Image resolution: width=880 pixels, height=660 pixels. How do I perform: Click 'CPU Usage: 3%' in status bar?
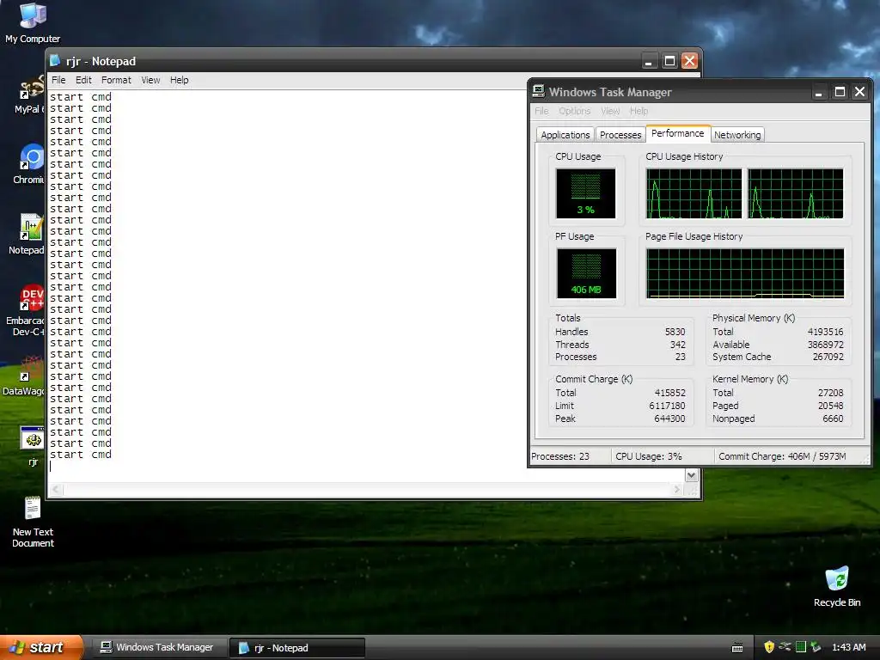click(x=648, y=456)
